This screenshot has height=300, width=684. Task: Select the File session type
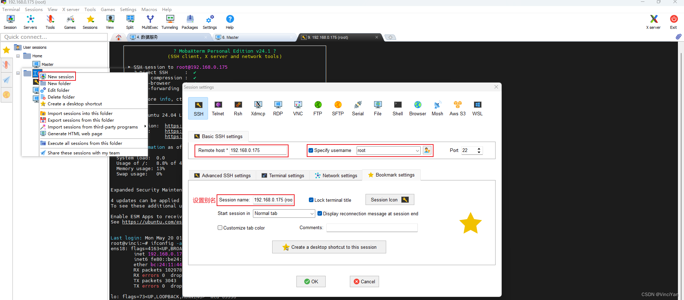coord(378,109)
